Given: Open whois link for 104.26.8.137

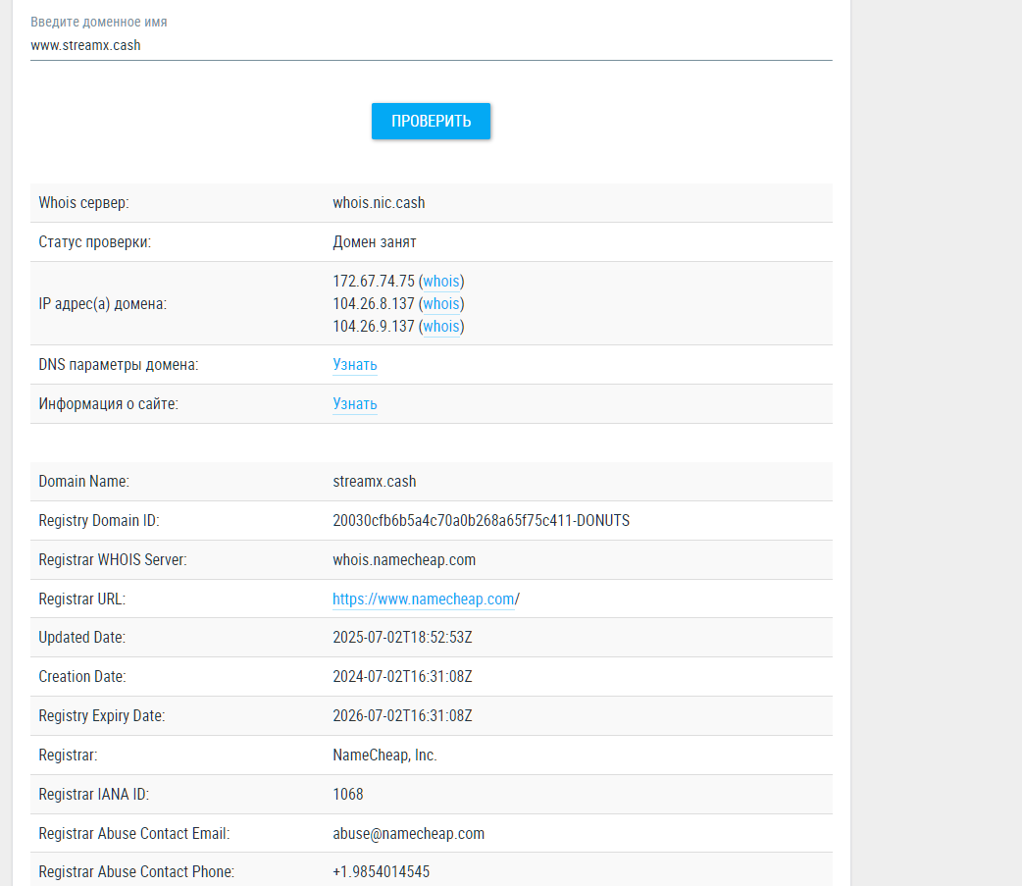Looking at the screenshot, I should pyautogui.click(x=441, y=304).
